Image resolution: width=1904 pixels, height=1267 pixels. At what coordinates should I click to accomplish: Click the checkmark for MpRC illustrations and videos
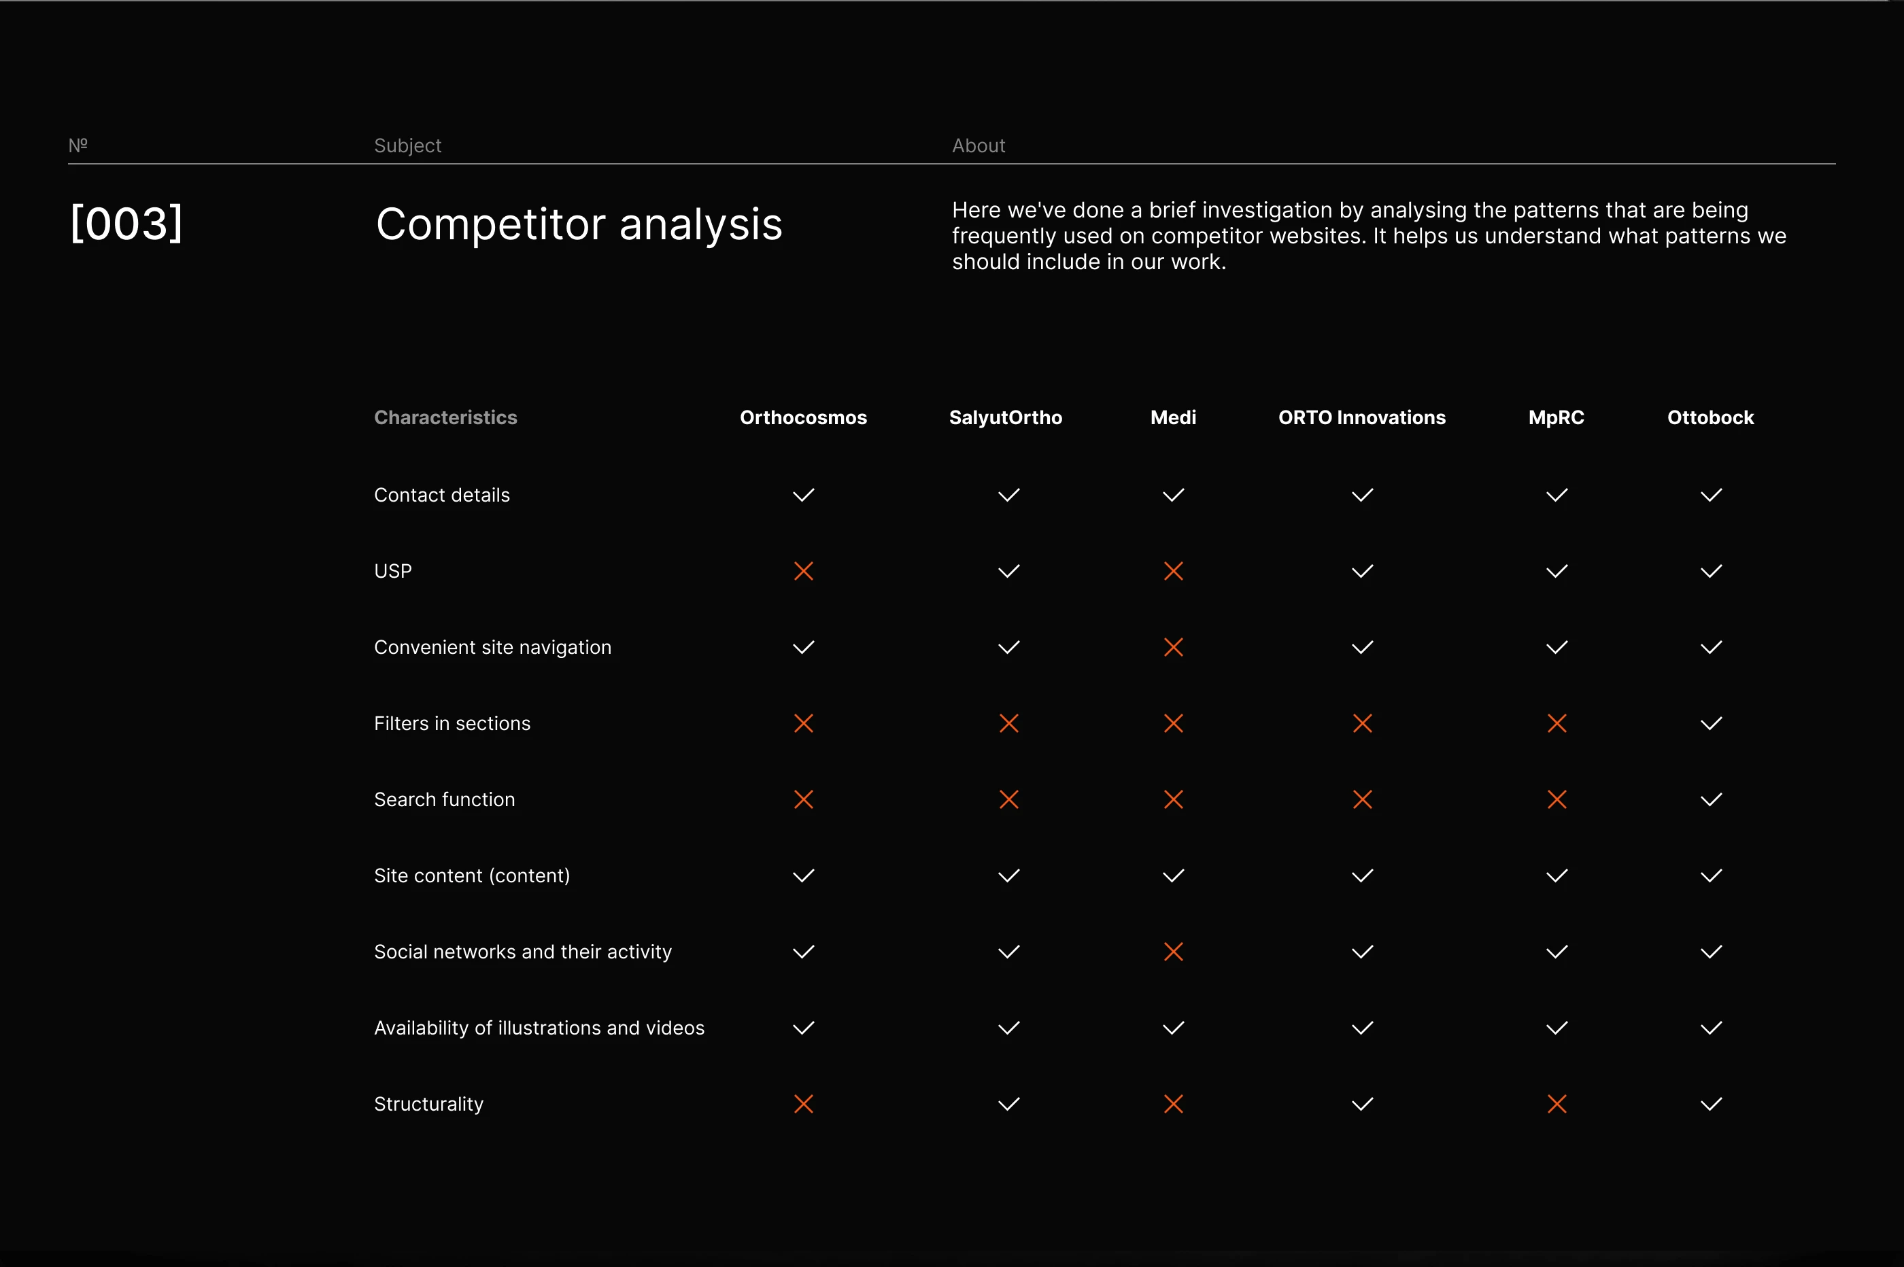coord(1557,1028)
